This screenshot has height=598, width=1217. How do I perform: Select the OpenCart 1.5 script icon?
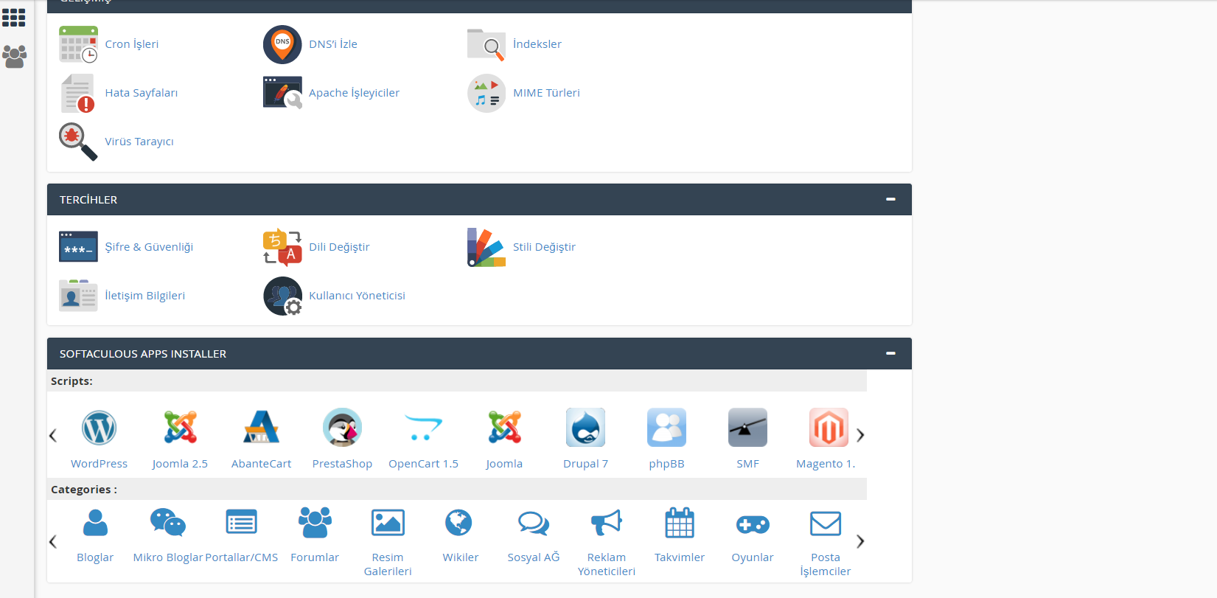click(423, 428)
